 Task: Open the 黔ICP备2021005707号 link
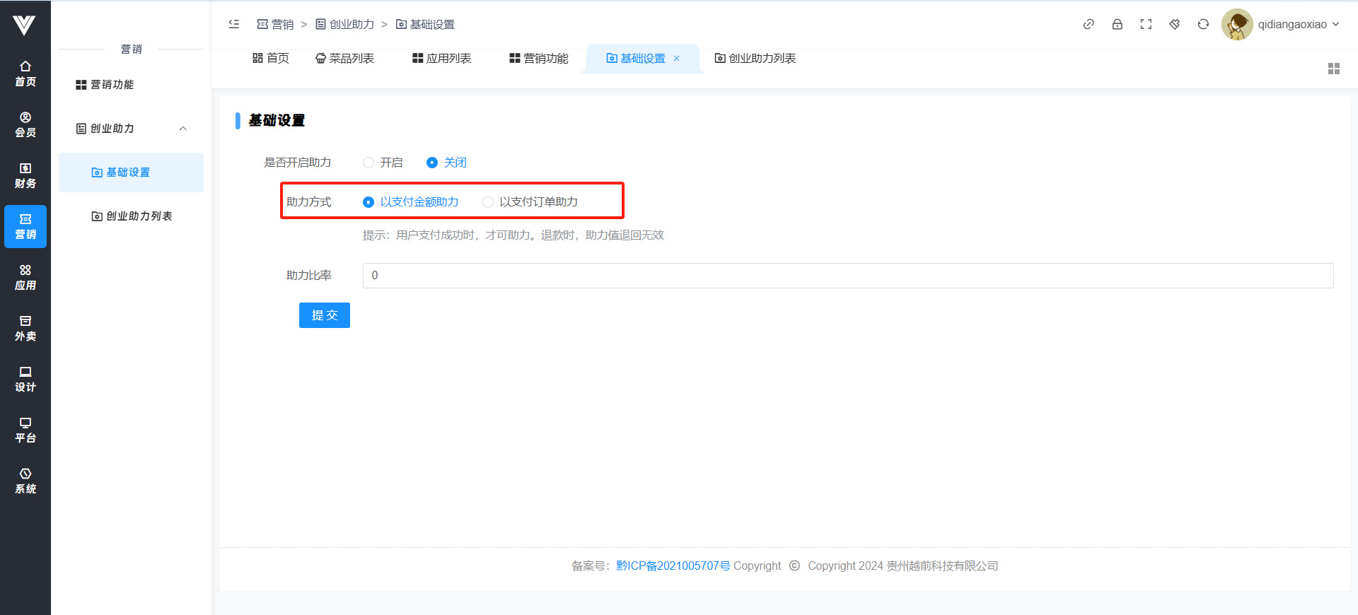click(x=673, y=566)
